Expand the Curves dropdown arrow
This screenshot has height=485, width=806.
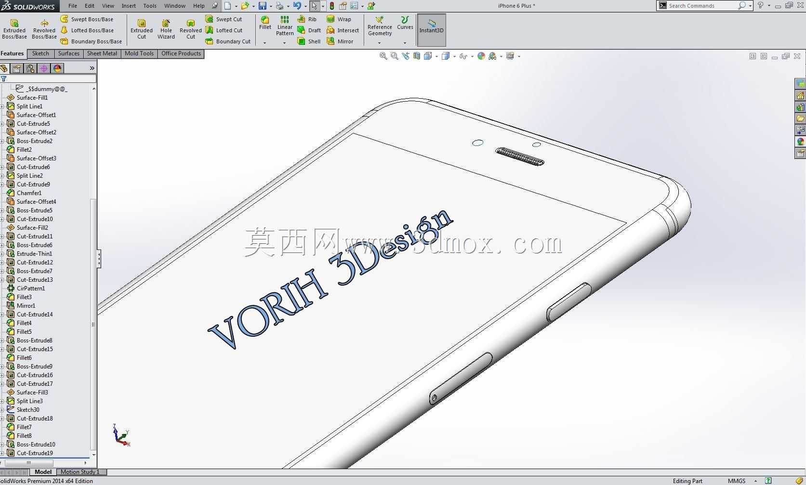click(x=405, y=43)
